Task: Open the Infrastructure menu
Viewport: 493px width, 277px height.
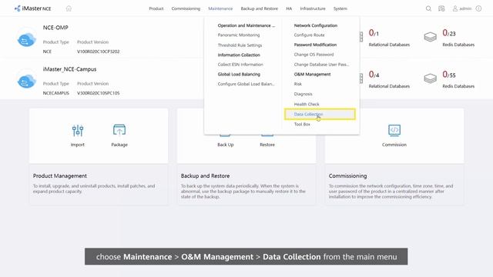Action: point(313,8)
